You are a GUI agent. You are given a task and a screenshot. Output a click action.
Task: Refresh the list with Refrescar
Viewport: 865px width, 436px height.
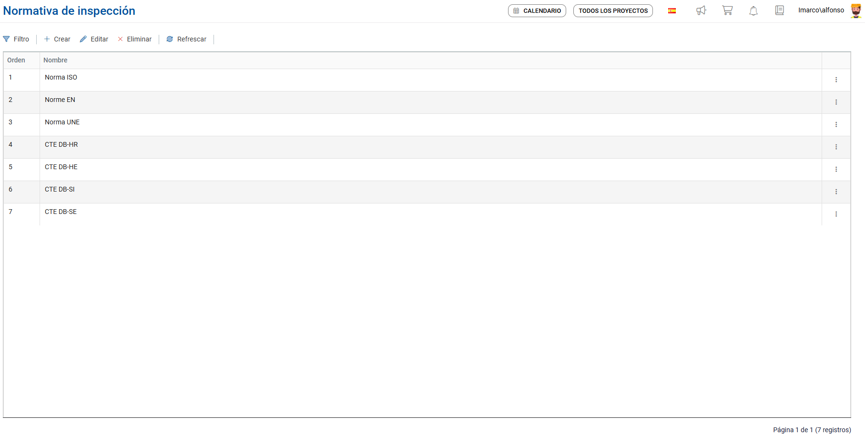point(186,39)
